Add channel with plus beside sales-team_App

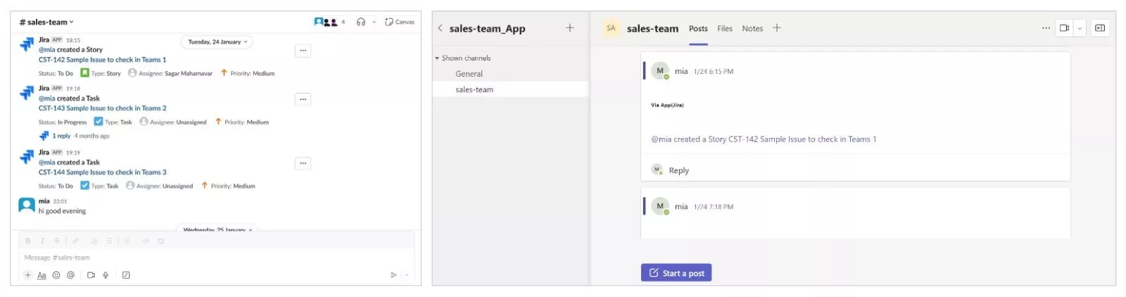570,28
